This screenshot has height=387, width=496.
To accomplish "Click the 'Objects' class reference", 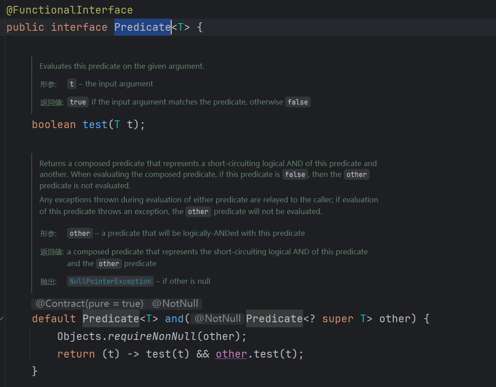I will [79, 336].
